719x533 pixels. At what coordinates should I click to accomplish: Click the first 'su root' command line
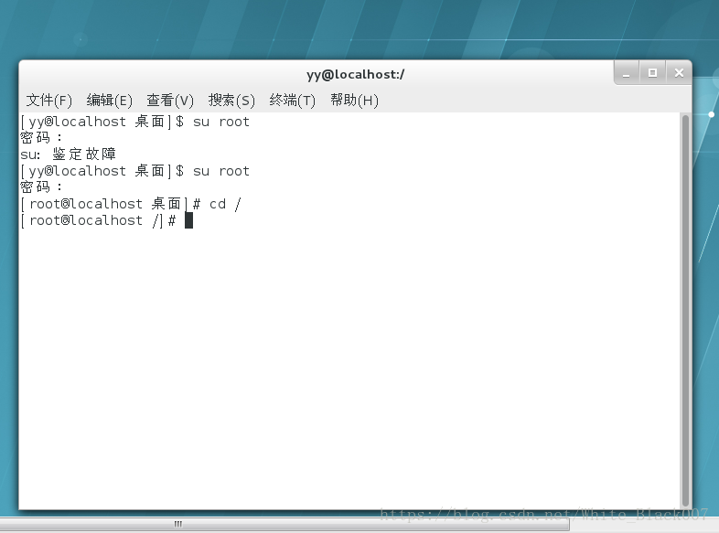pos(134,122)
